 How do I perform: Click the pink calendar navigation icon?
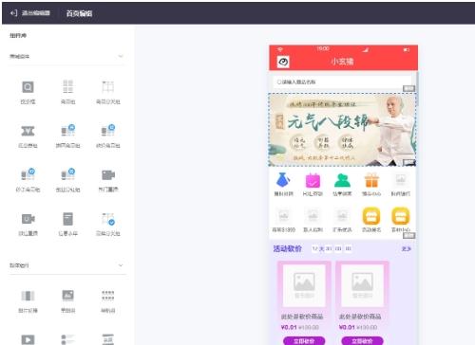click(x=313, y=181)
